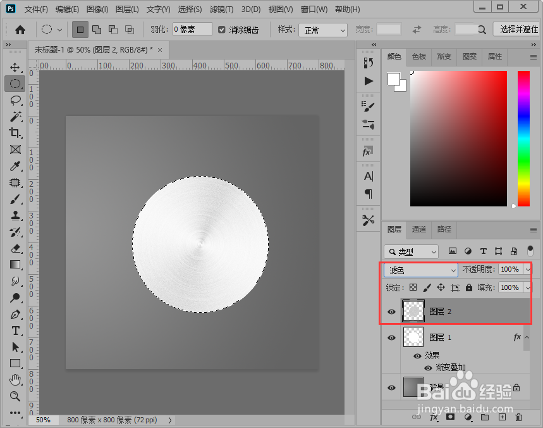Viewport: 543px width, 428px height.
Task: Switch to the 路径 paths tab
Action: tap(444, 229)
